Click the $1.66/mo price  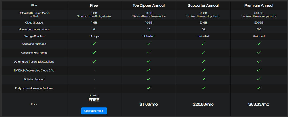(x=149, y=104)
